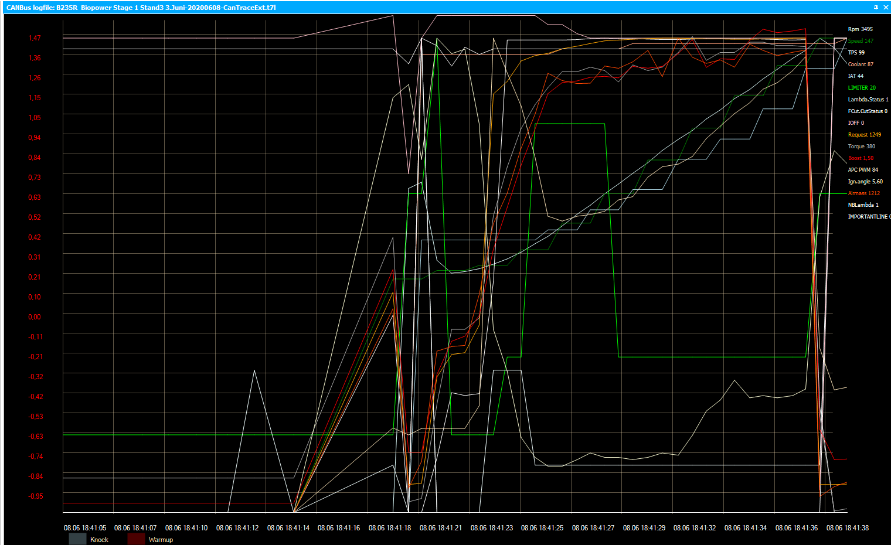Select the Coolant 87 legend entry
The width and height of the screenshot is (891, 545).
tap(861, 64)
